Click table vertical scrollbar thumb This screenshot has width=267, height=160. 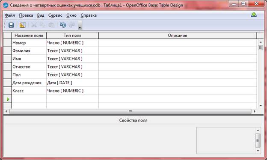261,47
